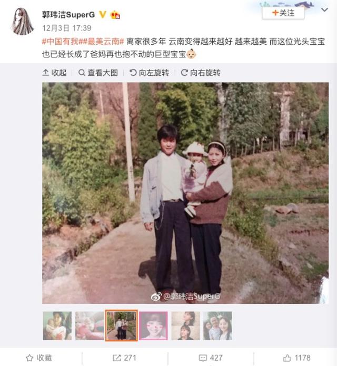Rotate the photo right with 向右旋转
The width and height of the screenshot is (337, 366).
201,73
